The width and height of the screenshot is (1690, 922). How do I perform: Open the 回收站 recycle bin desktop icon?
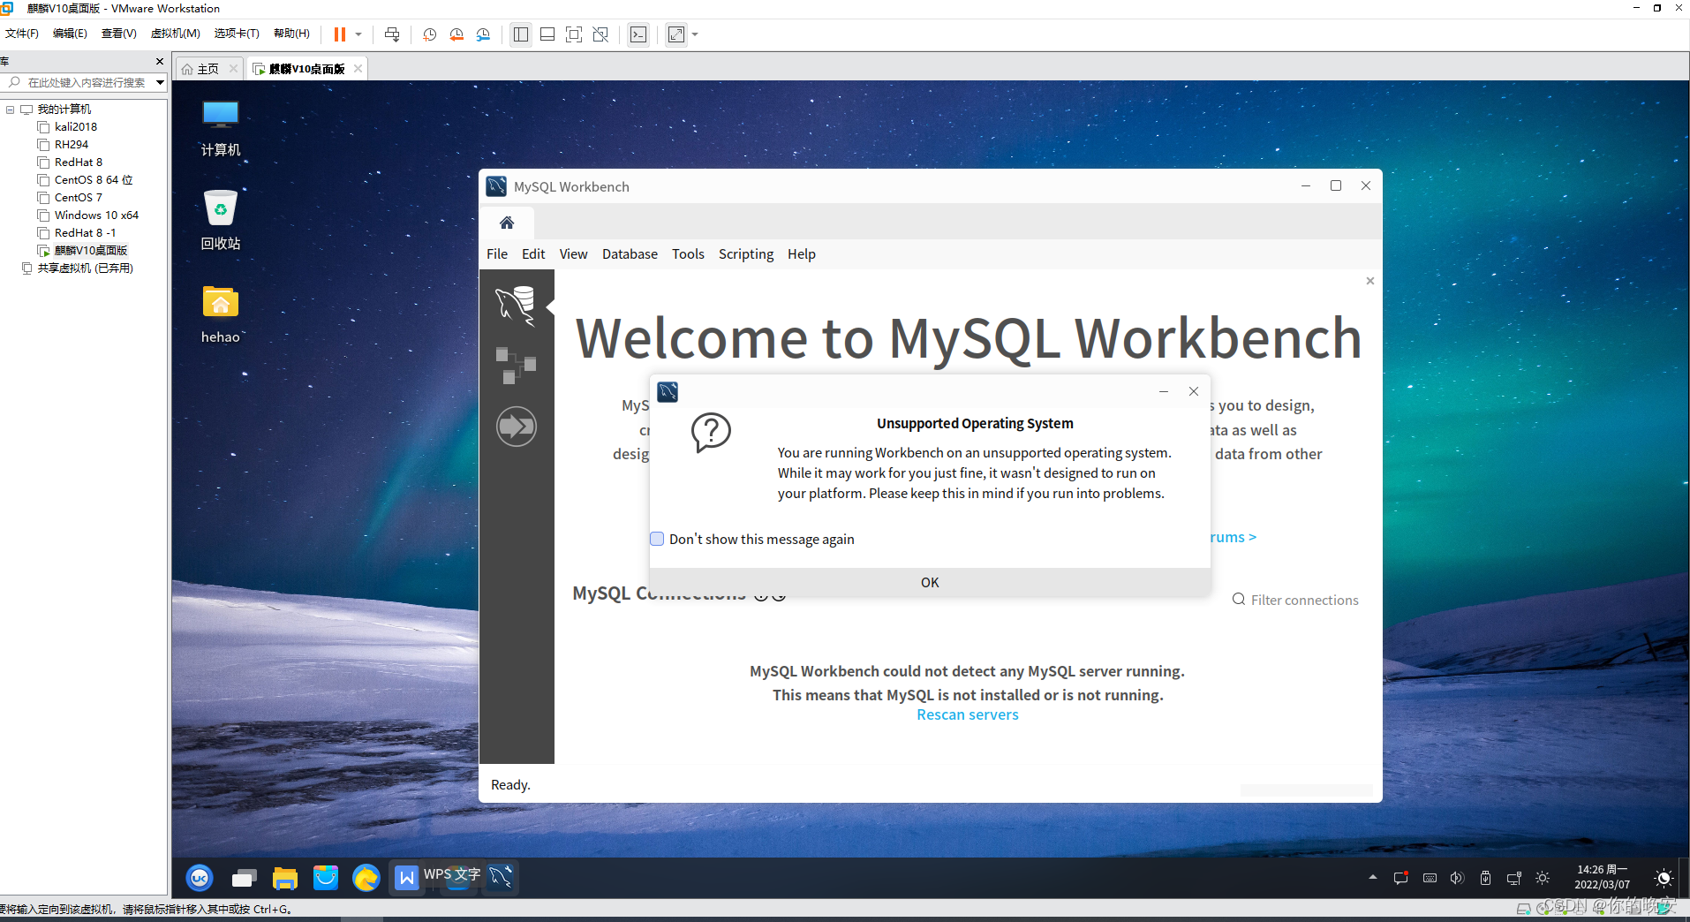221,221
